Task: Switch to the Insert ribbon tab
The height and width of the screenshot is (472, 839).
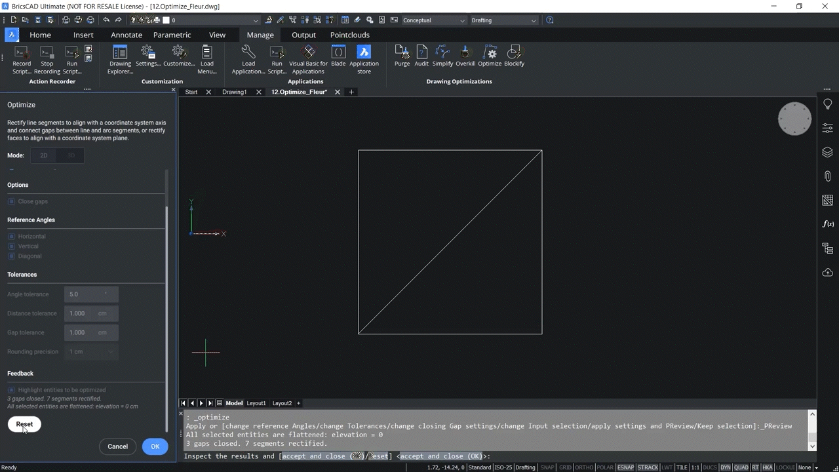Action: click(x=83, y=35)
